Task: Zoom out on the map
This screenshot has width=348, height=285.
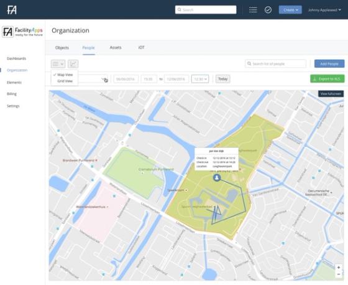Action: click(339, 274)
